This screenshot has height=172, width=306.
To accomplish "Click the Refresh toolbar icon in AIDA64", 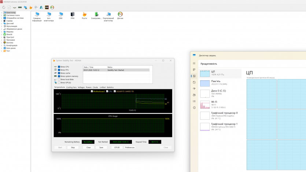I will 4,7.
